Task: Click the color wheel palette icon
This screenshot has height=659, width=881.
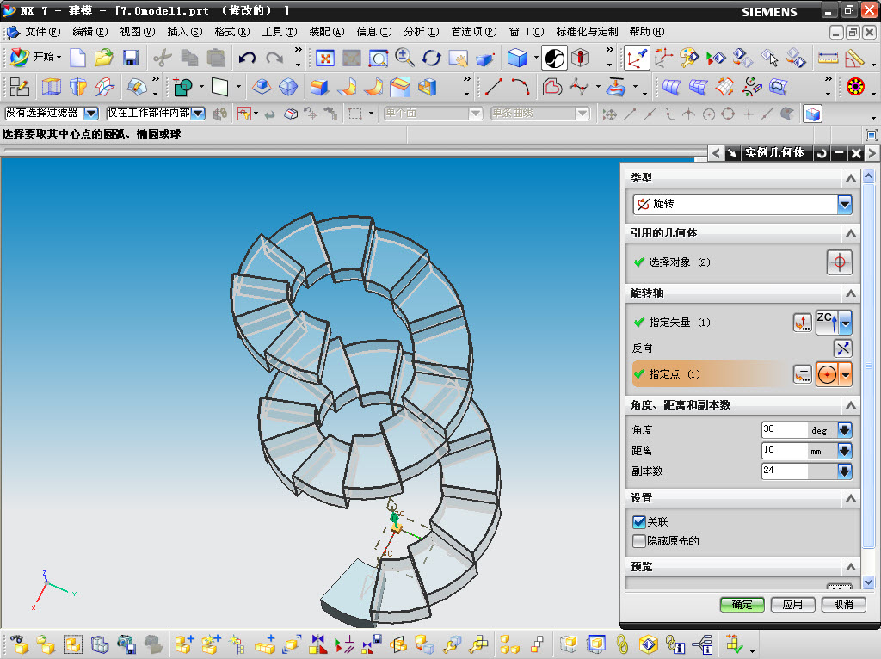Action: (855, 87)
